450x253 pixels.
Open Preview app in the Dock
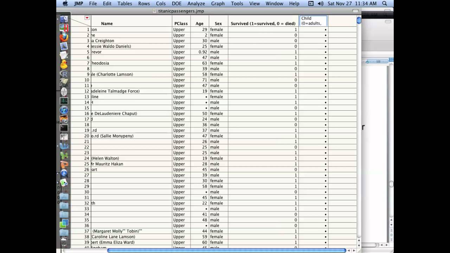64,183
